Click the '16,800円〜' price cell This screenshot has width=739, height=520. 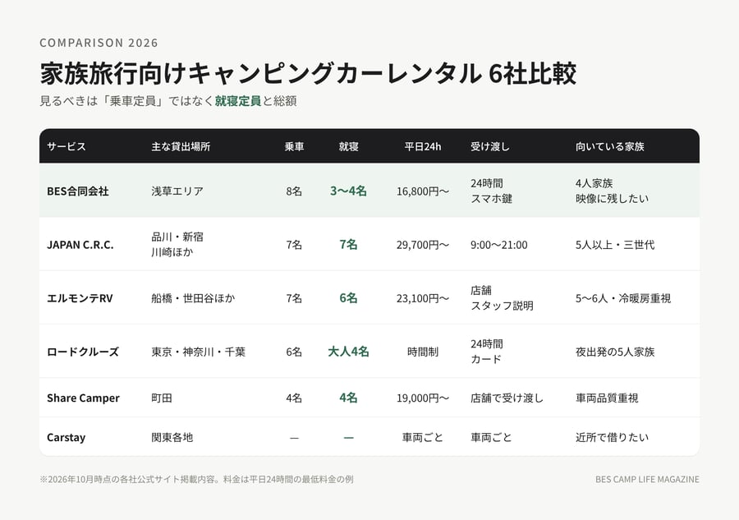point(423,191)
